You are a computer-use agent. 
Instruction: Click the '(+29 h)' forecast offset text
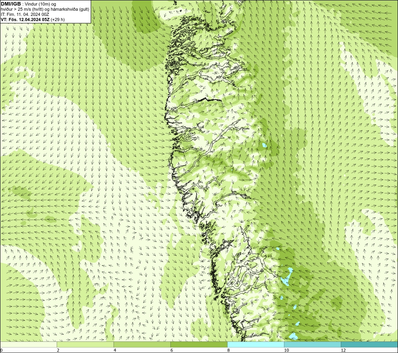click(58, 20)
